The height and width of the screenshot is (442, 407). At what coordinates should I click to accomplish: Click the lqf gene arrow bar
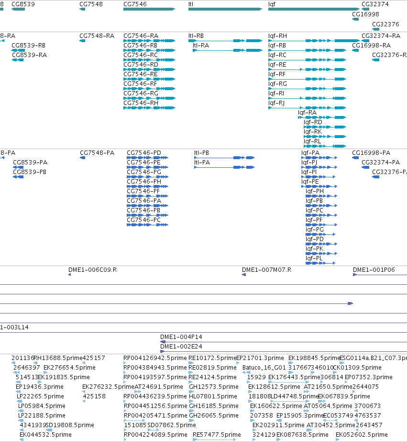pos(314,9)
